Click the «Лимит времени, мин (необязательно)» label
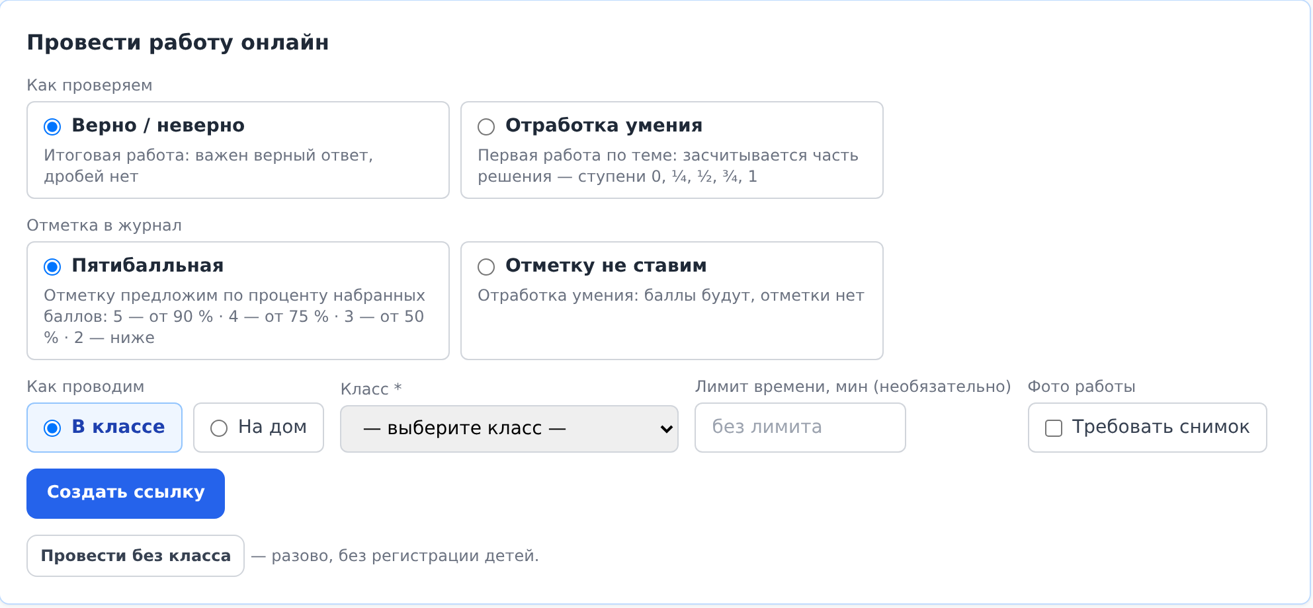Image resolution: width=1313 pixels, height=608 pixels. point(853,387)
